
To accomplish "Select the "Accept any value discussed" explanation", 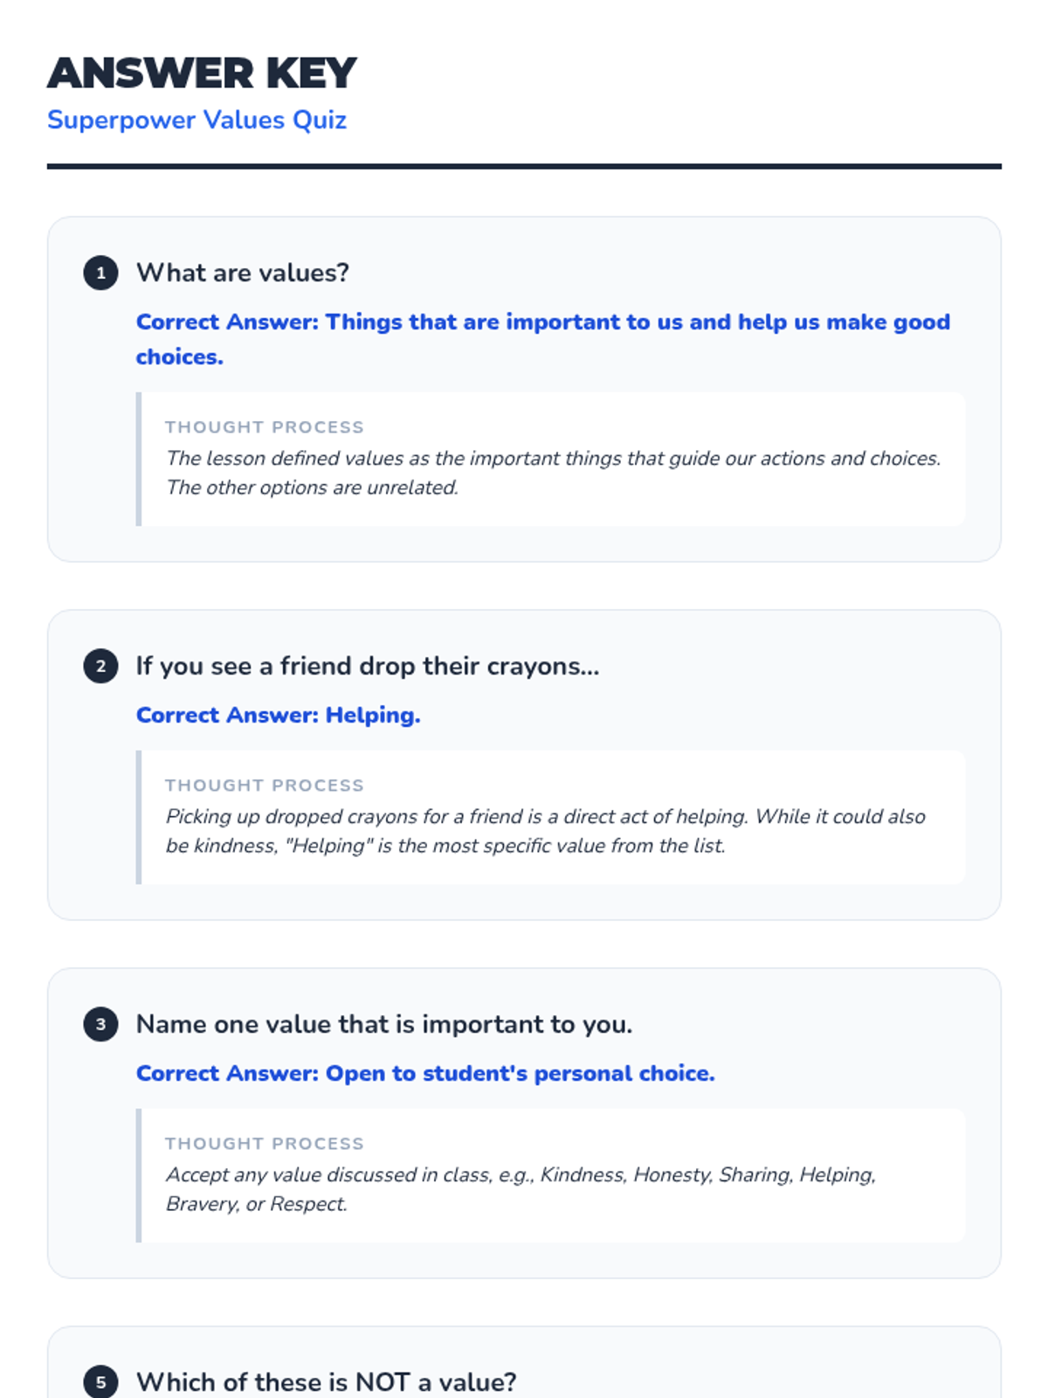I will click(521, 1189).
